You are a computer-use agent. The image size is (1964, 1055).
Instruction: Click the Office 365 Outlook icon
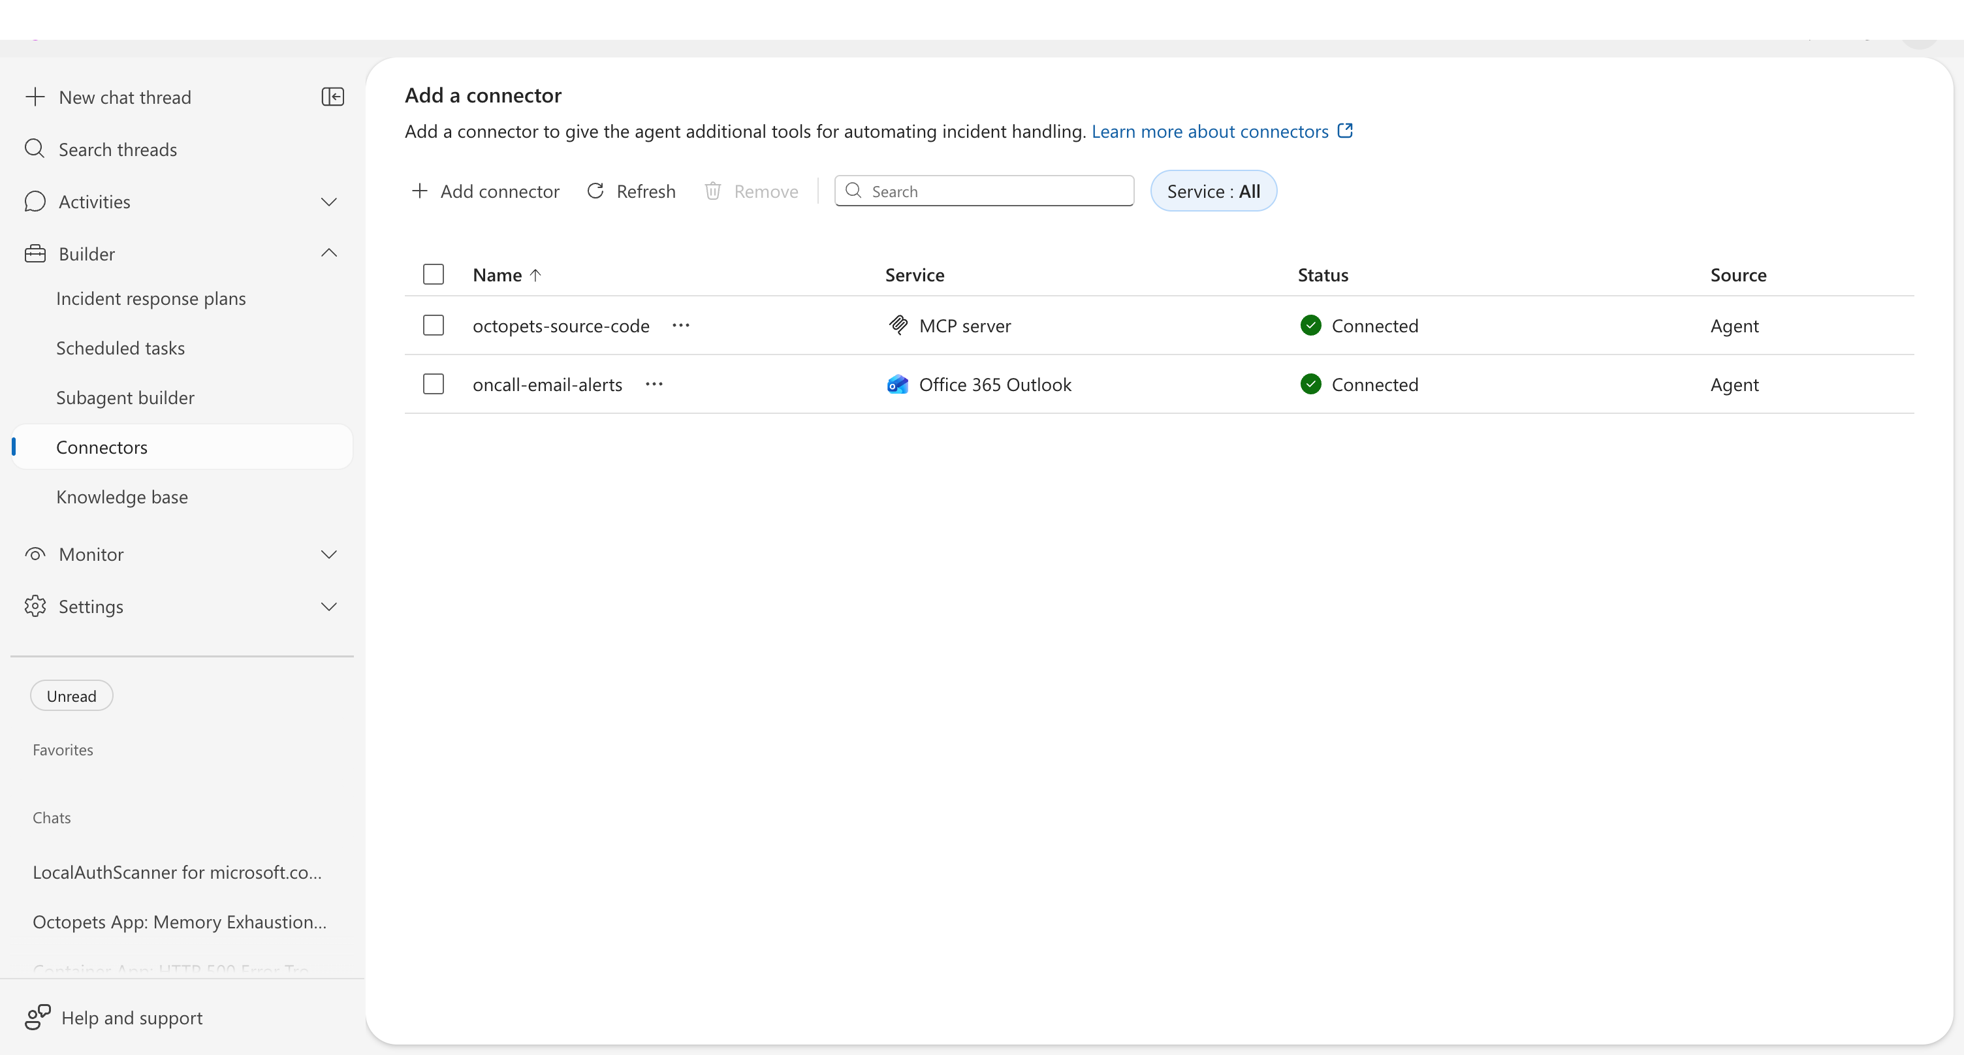click(898, 384)
